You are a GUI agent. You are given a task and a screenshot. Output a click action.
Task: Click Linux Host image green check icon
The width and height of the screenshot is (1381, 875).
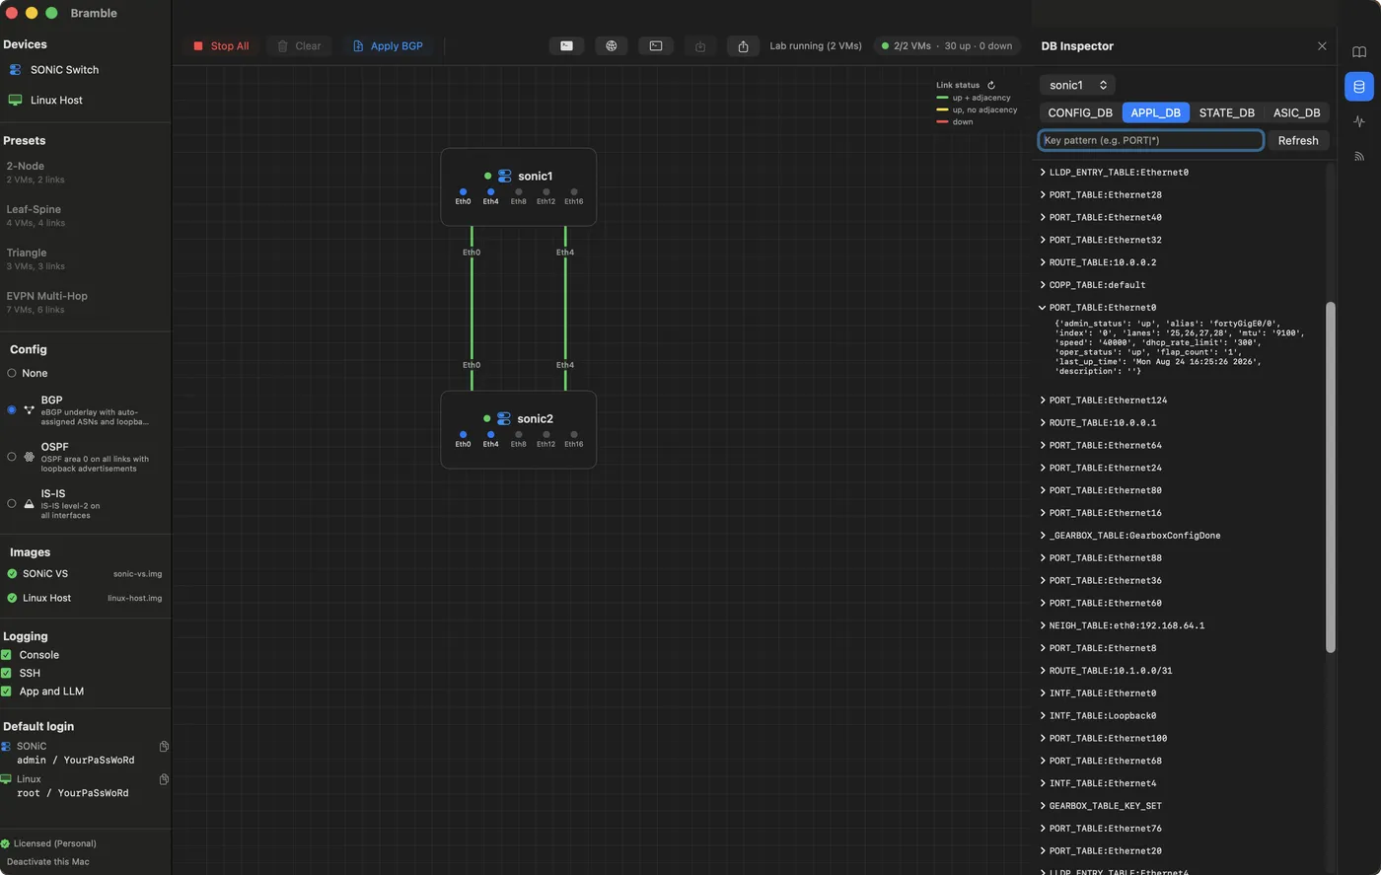12,598
